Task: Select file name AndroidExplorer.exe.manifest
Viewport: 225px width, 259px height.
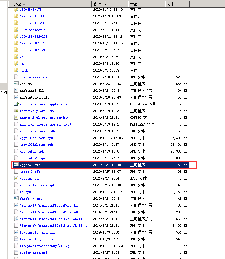Action: pyautogui.click(x=46, y=124)
